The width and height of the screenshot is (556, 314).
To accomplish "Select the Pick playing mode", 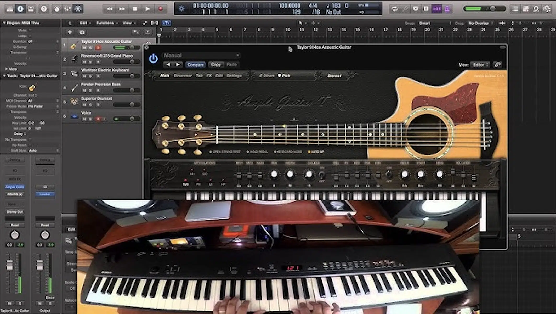I will click(x=284, y=76).
